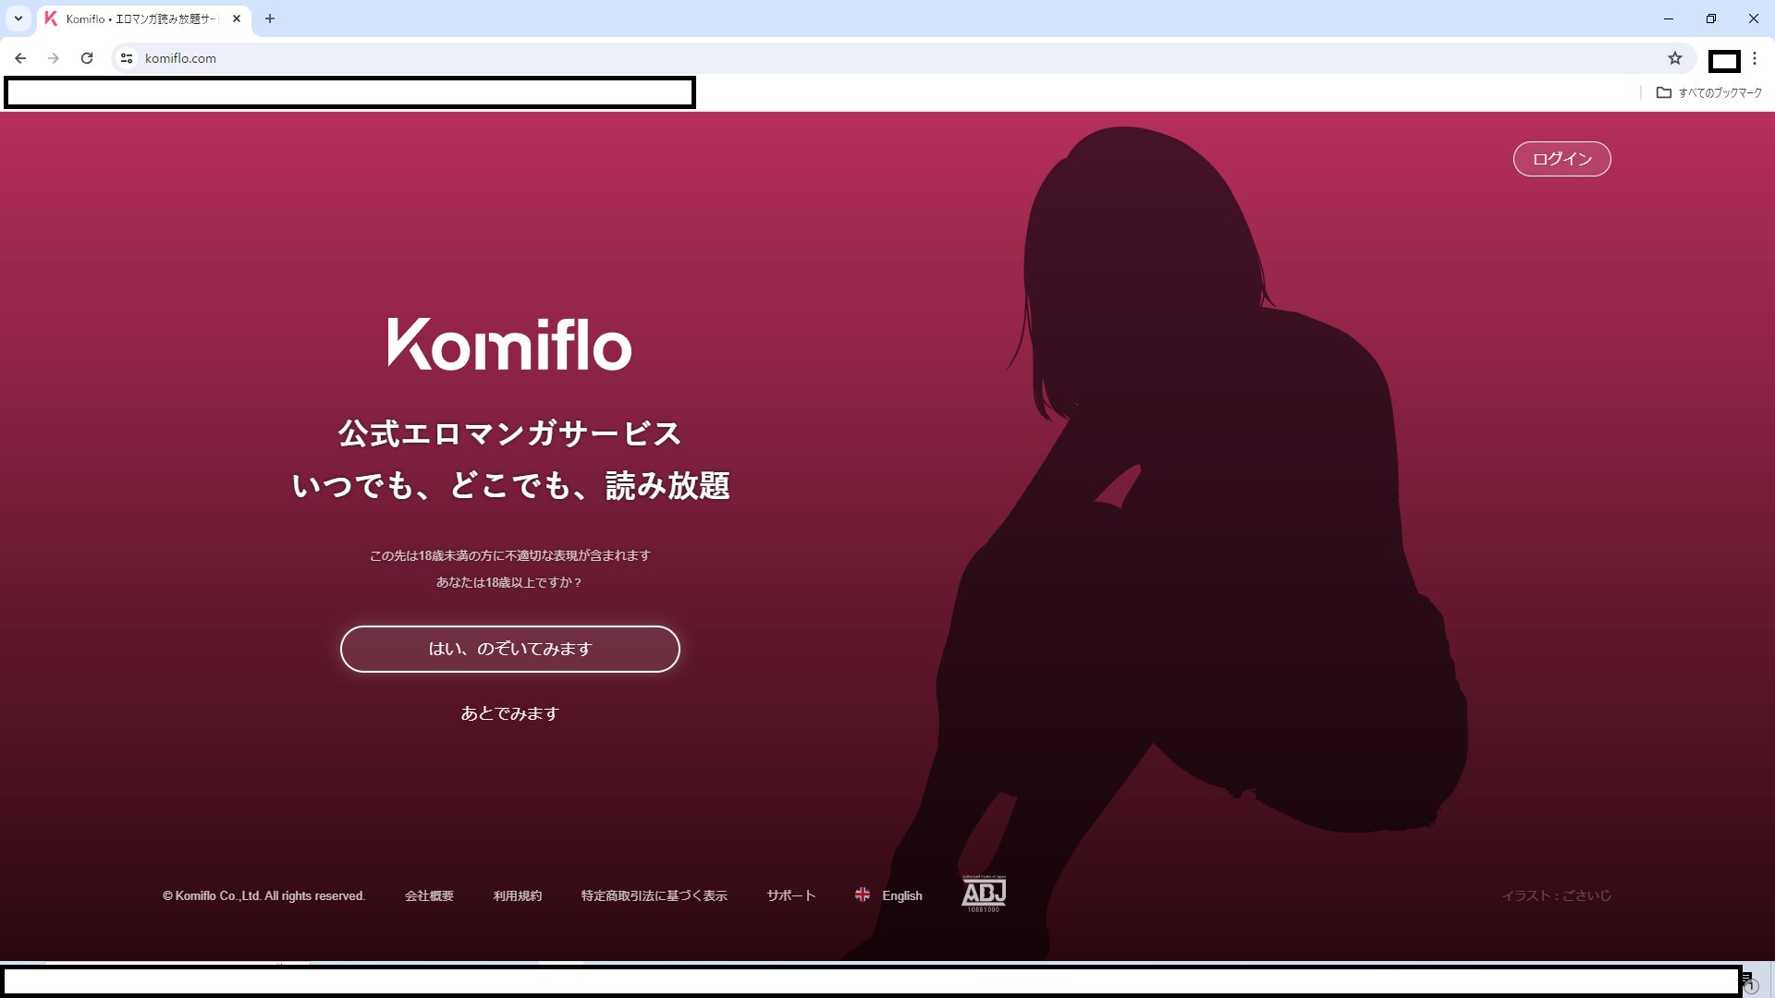Click browser extensions menu icon
This screenshot has width=1775, height=998.
pos(1726,58)
